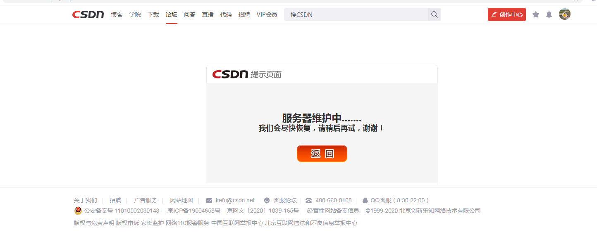The height and width of the screenshot is (244, 597).
Task: Open 客服论坛 link
Action: click(285, 200)
